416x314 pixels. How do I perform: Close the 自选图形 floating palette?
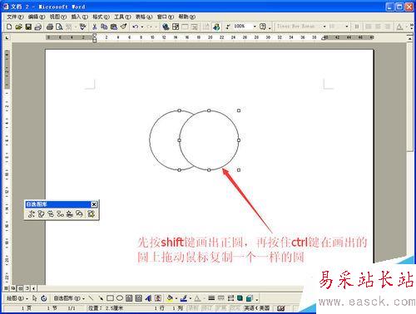[94, 204]
